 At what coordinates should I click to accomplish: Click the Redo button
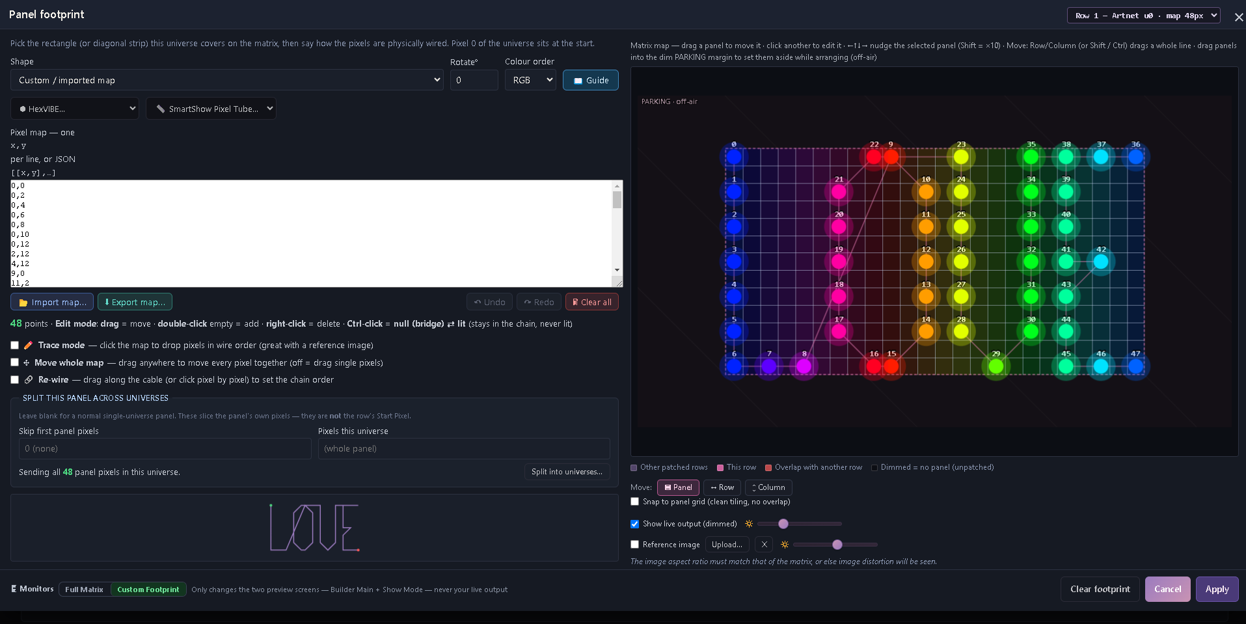pos(539,302)
